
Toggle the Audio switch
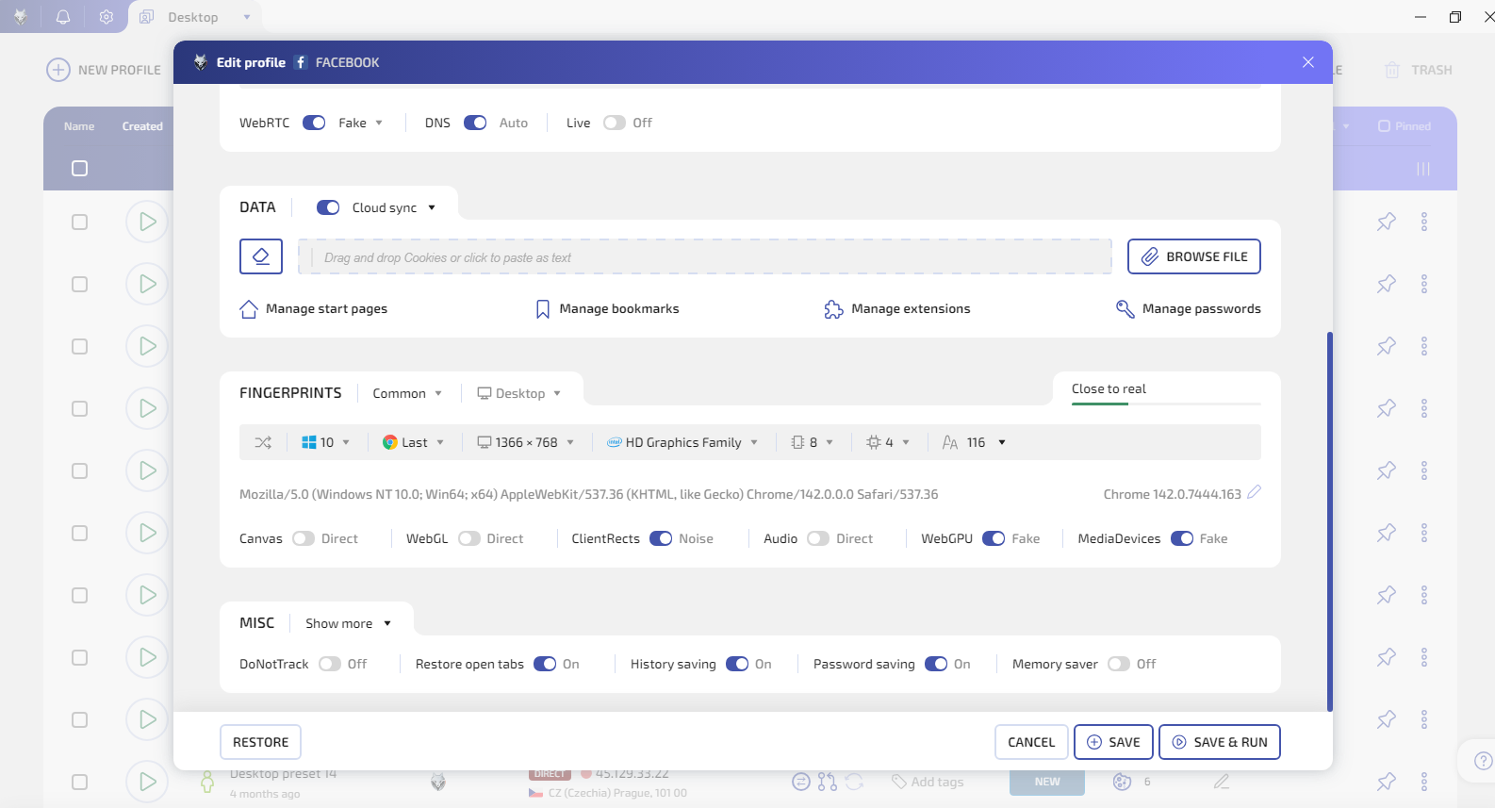pos(818,538)
